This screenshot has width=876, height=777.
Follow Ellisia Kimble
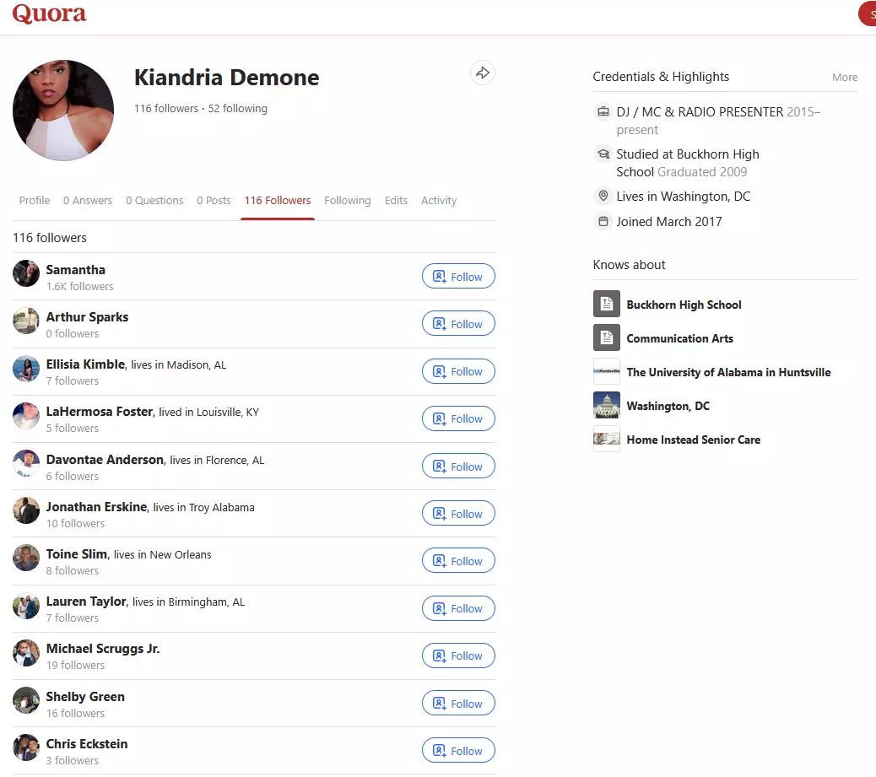[458, 371]
